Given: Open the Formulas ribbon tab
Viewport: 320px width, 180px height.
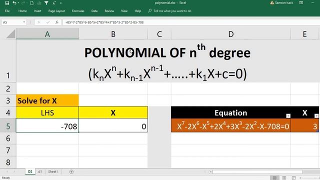Looking at the screenshot, I should pyautogui.click(x=78, y=11).
